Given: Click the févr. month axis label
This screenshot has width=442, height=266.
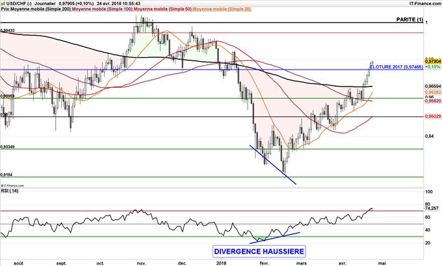Looking at the screenshot, I should point(264,263).
